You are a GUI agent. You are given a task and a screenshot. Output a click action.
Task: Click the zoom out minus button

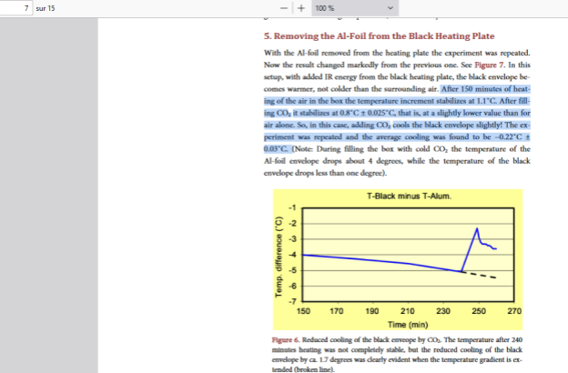(x=284, y=8)
